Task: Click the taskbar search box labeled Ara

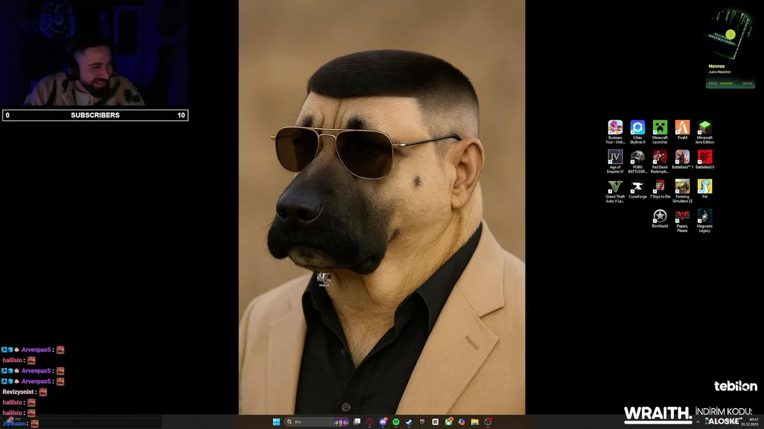Action: click(317, 422)
